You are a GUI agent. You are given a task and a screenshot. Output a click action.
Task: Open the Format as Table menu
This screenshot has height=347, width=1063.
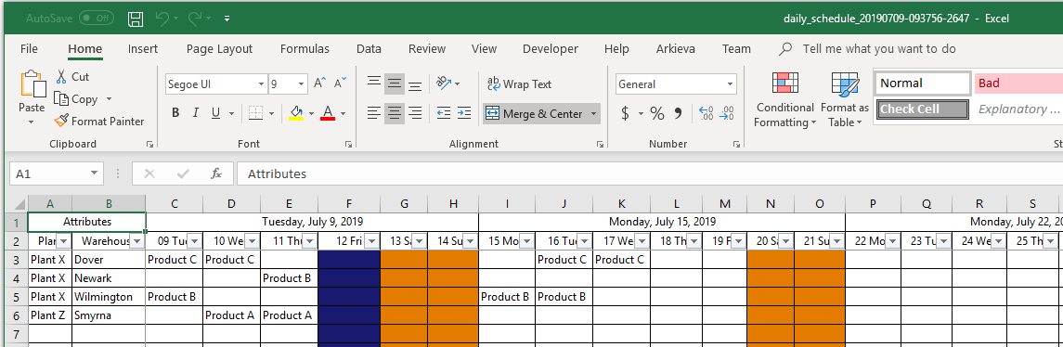pos(845,100)
